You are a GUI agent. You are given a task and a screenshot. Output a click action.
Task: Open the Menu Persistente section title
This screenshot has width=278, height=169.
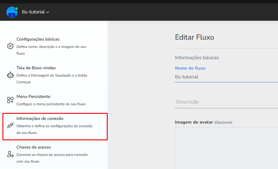click(33, 97)
